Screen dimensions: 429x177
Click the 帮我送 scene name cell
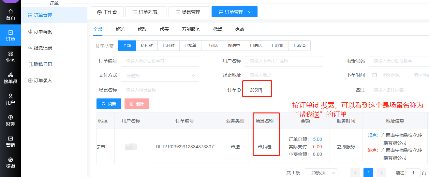click(265, 147)
